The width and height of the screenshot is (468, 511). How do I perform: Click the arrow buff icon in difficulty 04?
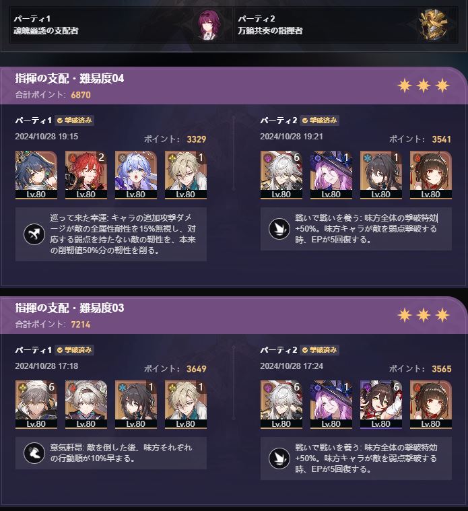pyautogui.click(x=34, y=234)
